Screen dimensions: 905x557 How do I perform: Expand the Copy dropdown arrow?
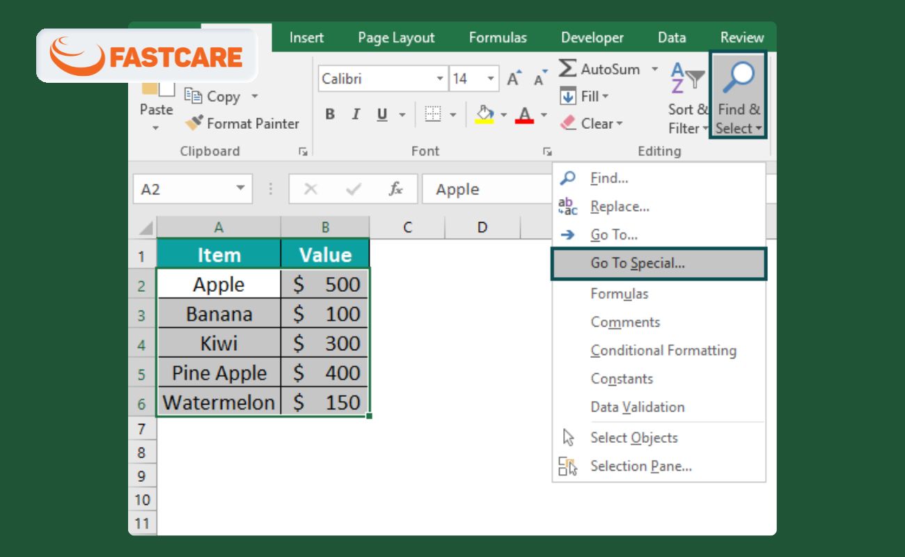254,96
